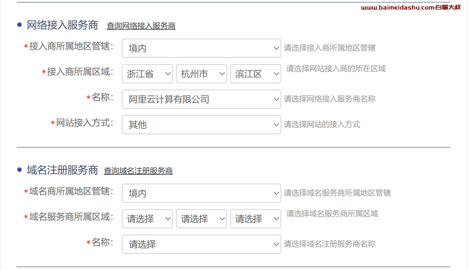
Task: Follow the 查询网络接入服务商 link
Action: (x=141, y=26)
